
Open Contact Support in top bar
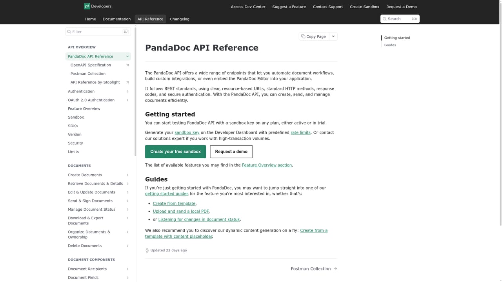[x=328, y=7]
